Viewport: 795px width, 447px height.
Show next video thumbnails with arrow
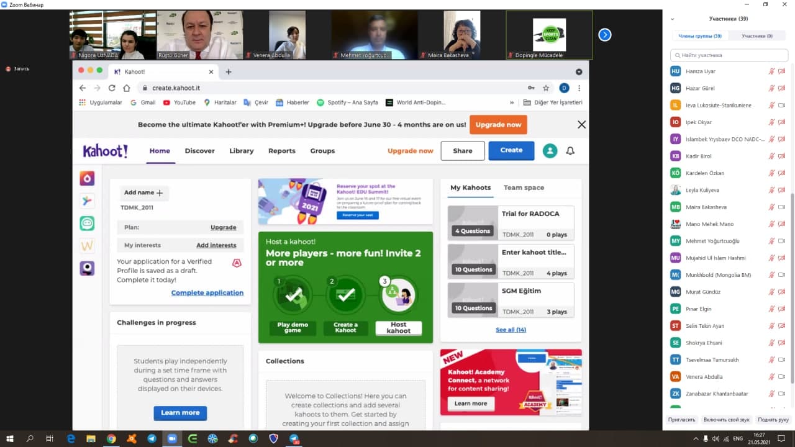coord(605,35)
